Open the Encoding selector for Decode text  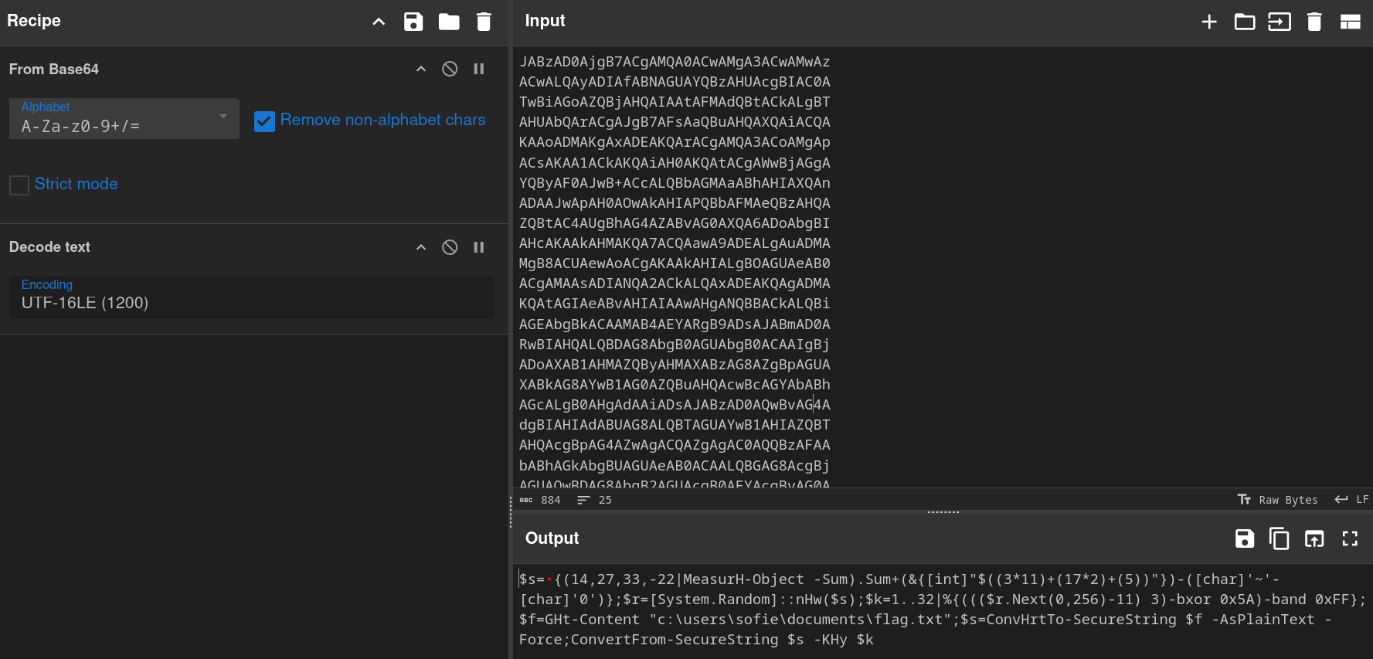click(x=251, y=296)
